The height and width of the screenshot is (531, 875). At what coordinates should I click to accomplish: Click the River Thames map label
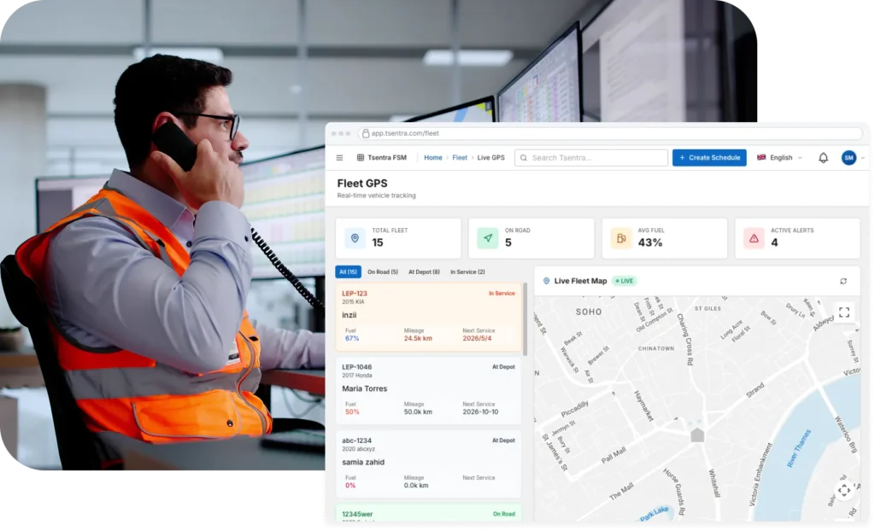[799, 448]
